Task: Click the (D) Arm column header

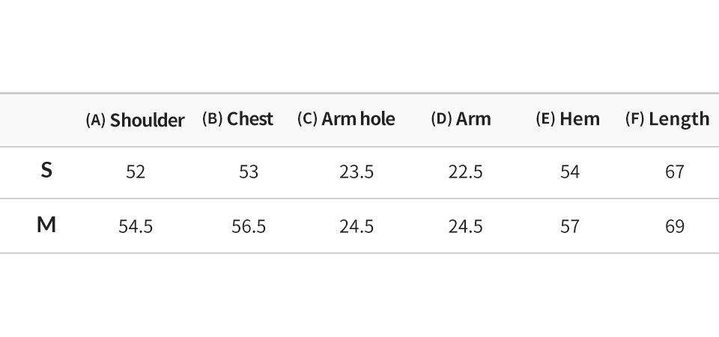Action: click(461, 119)
